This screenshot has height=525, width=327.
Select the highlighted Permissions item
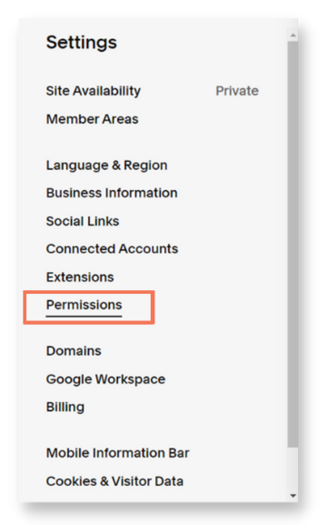(x=84, y=305)
